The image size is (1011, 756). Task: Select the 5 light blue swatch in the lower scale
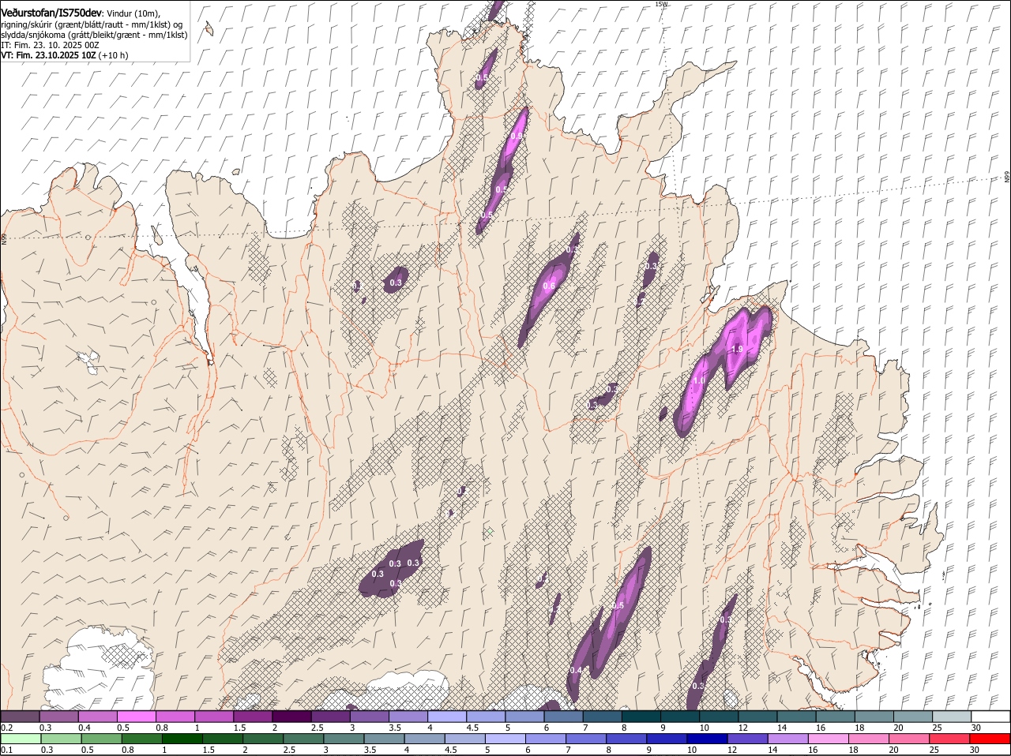505,739
